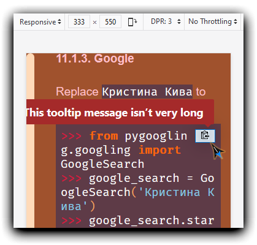The width and height of the screenshot is (257, 245).
Task: Click the viewport height field showing 550
Action: point(110,21)
